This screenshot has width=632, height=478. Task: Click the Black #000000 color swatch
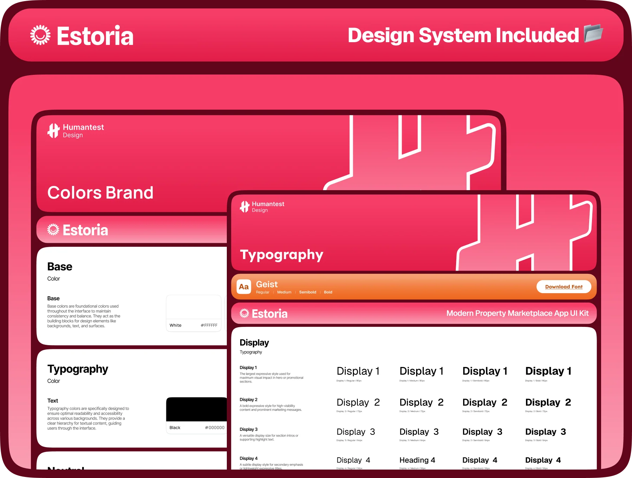click(197, 415)
